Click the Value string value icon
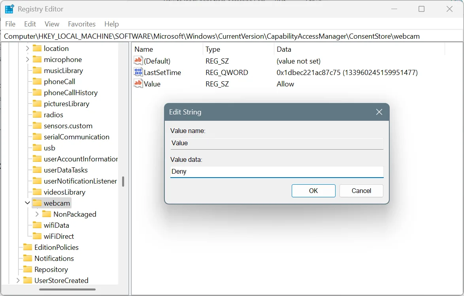The height and width of the screenshot is (296, 464). [138, 84]
